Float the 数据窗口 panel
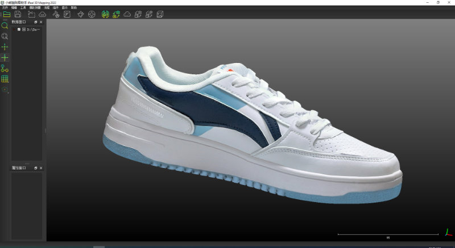 coord(36,22)
